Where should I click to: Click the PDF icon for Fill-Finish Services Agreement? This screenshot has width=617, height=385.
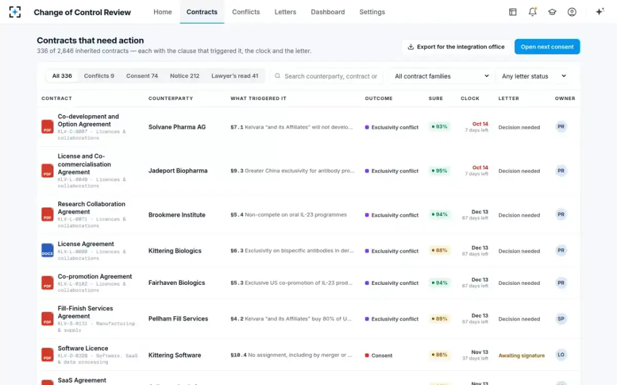pyautogui.click(x=47, y=319)
